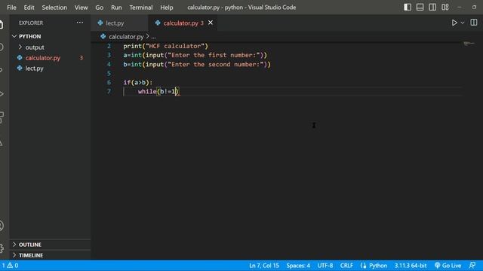The width and height of the screenshot is (483, 271).
Task: Open the errors and warnings status indicator
Action: 10,266
